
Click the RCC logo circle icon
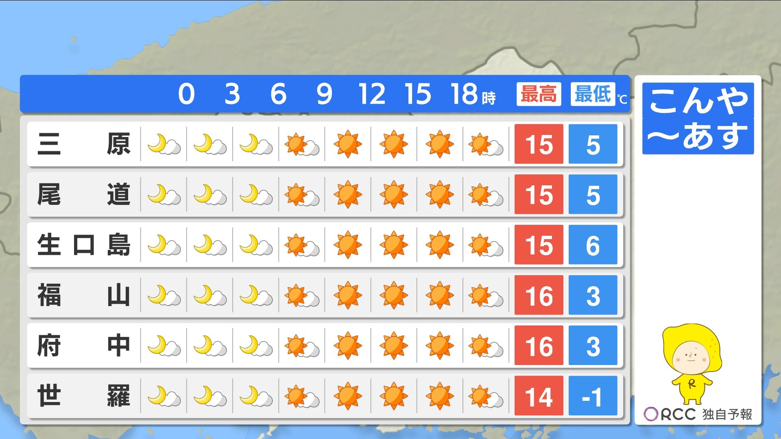650,414
